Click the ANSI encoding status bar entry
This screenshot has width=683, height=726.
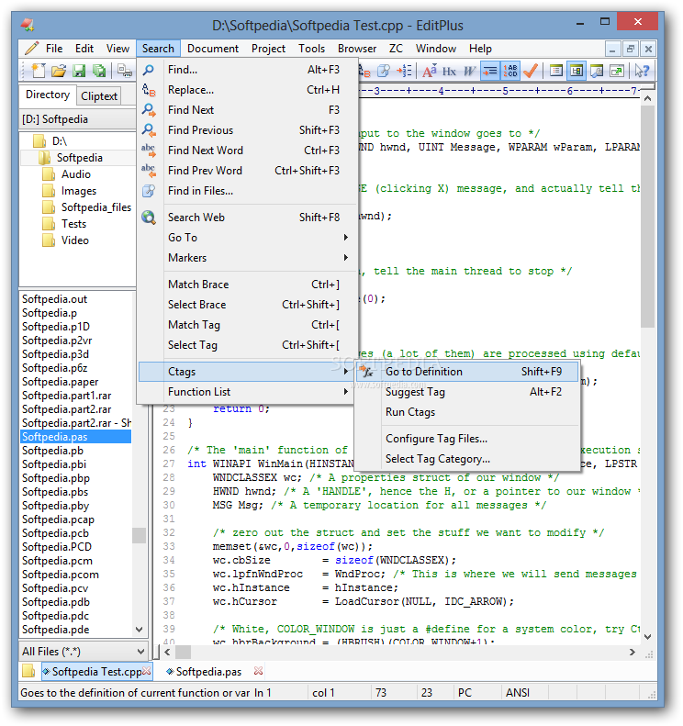pos(518,693)
